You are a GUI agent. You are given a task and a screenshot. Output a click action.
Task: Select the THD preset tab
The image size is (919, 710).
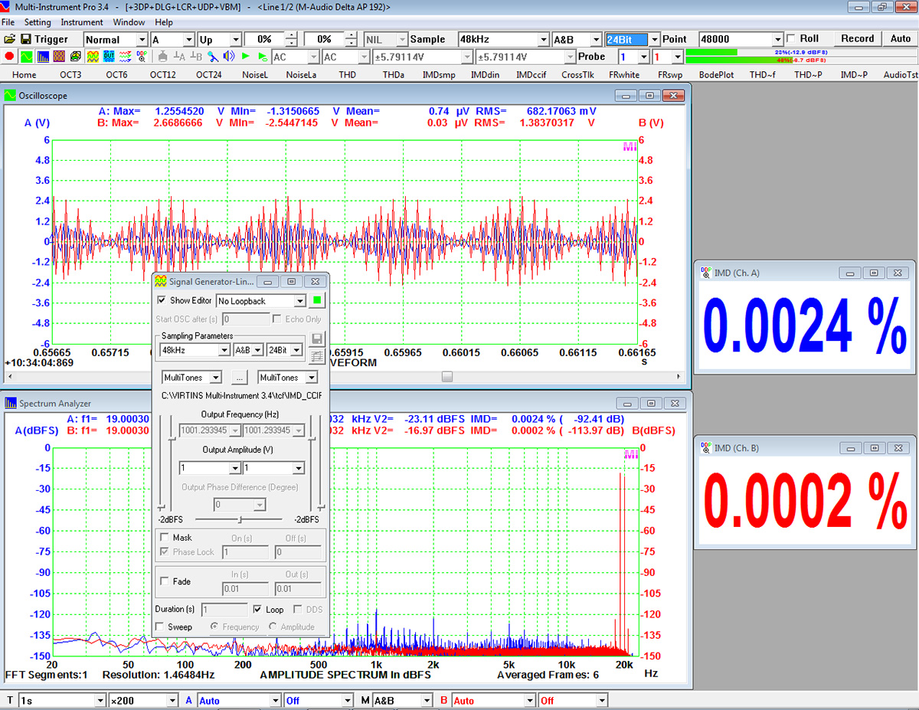347,74
